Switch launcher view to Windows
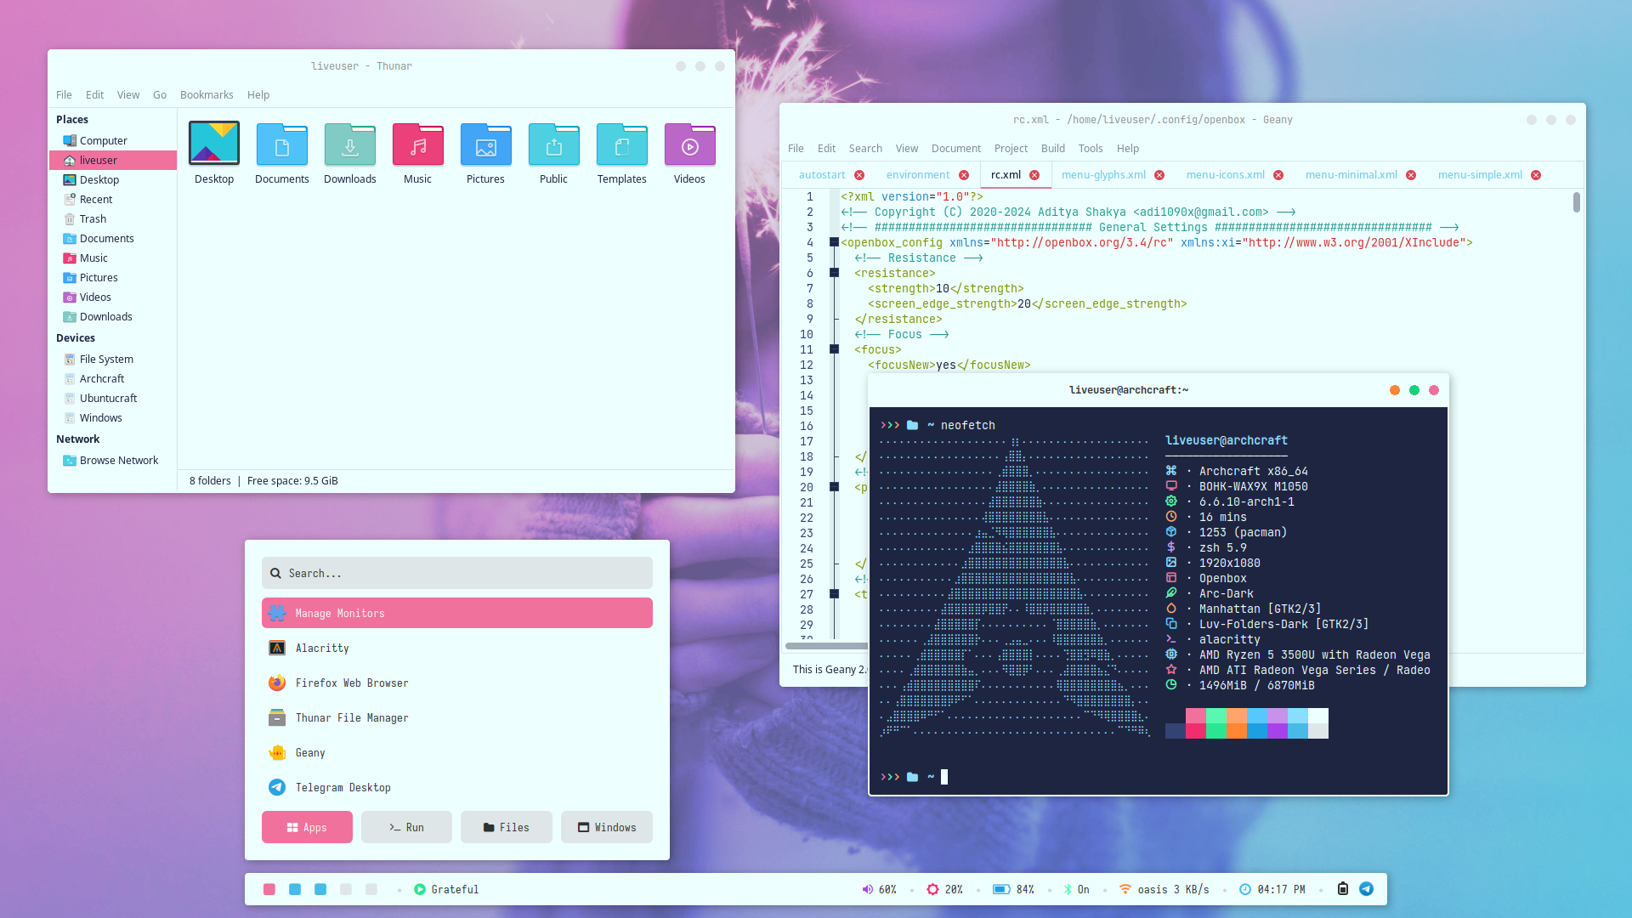The image size is (1632, 918). pos(606,826)
